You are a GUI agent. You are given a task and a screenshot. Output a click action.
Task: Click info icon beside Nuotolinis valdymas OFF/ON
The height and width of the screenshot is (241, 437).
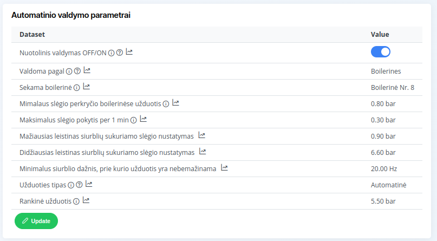point(111,53)
